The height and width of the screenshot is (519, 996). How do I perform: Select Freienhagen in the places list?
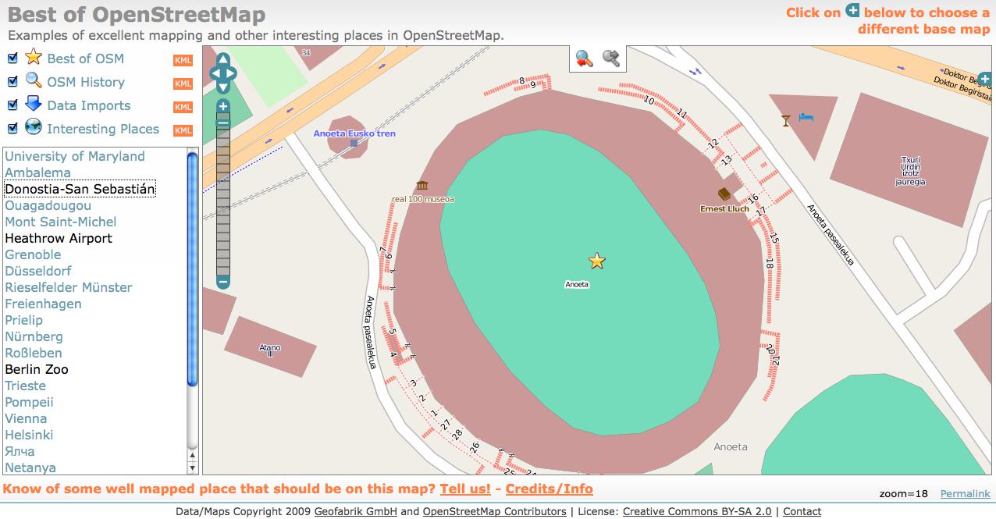point(43,304)
